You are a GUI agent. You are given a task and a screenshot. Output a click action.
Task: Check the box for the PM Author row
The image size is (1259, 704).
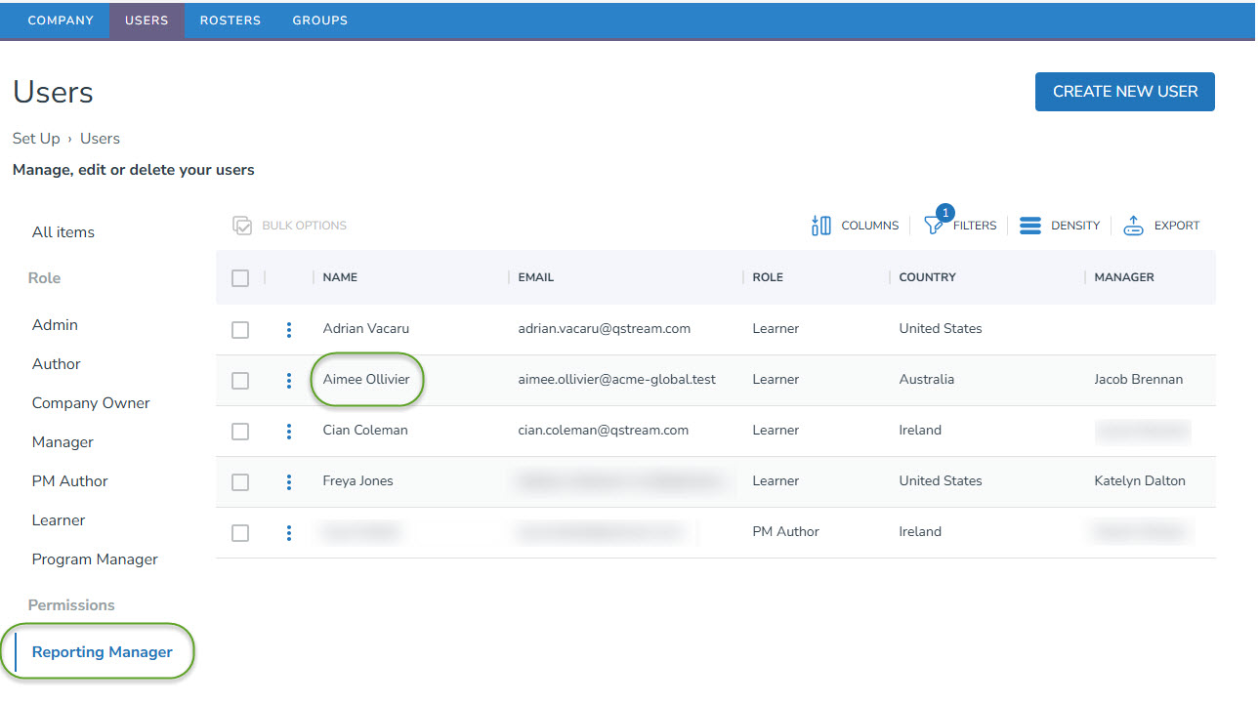[x=240, y=533]
